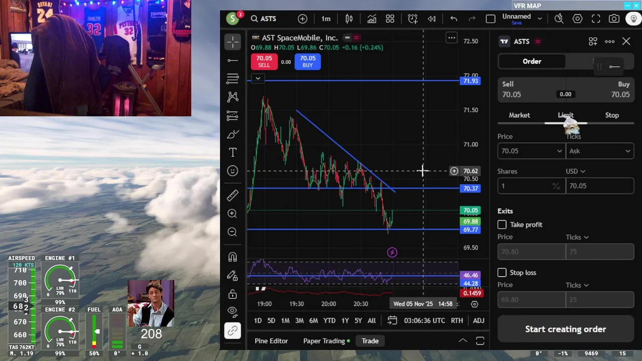Viewport: 642px width, 361px height.
Task: Select the Text annotation tool
Action: pyautogui.click(x=233, y=152)
